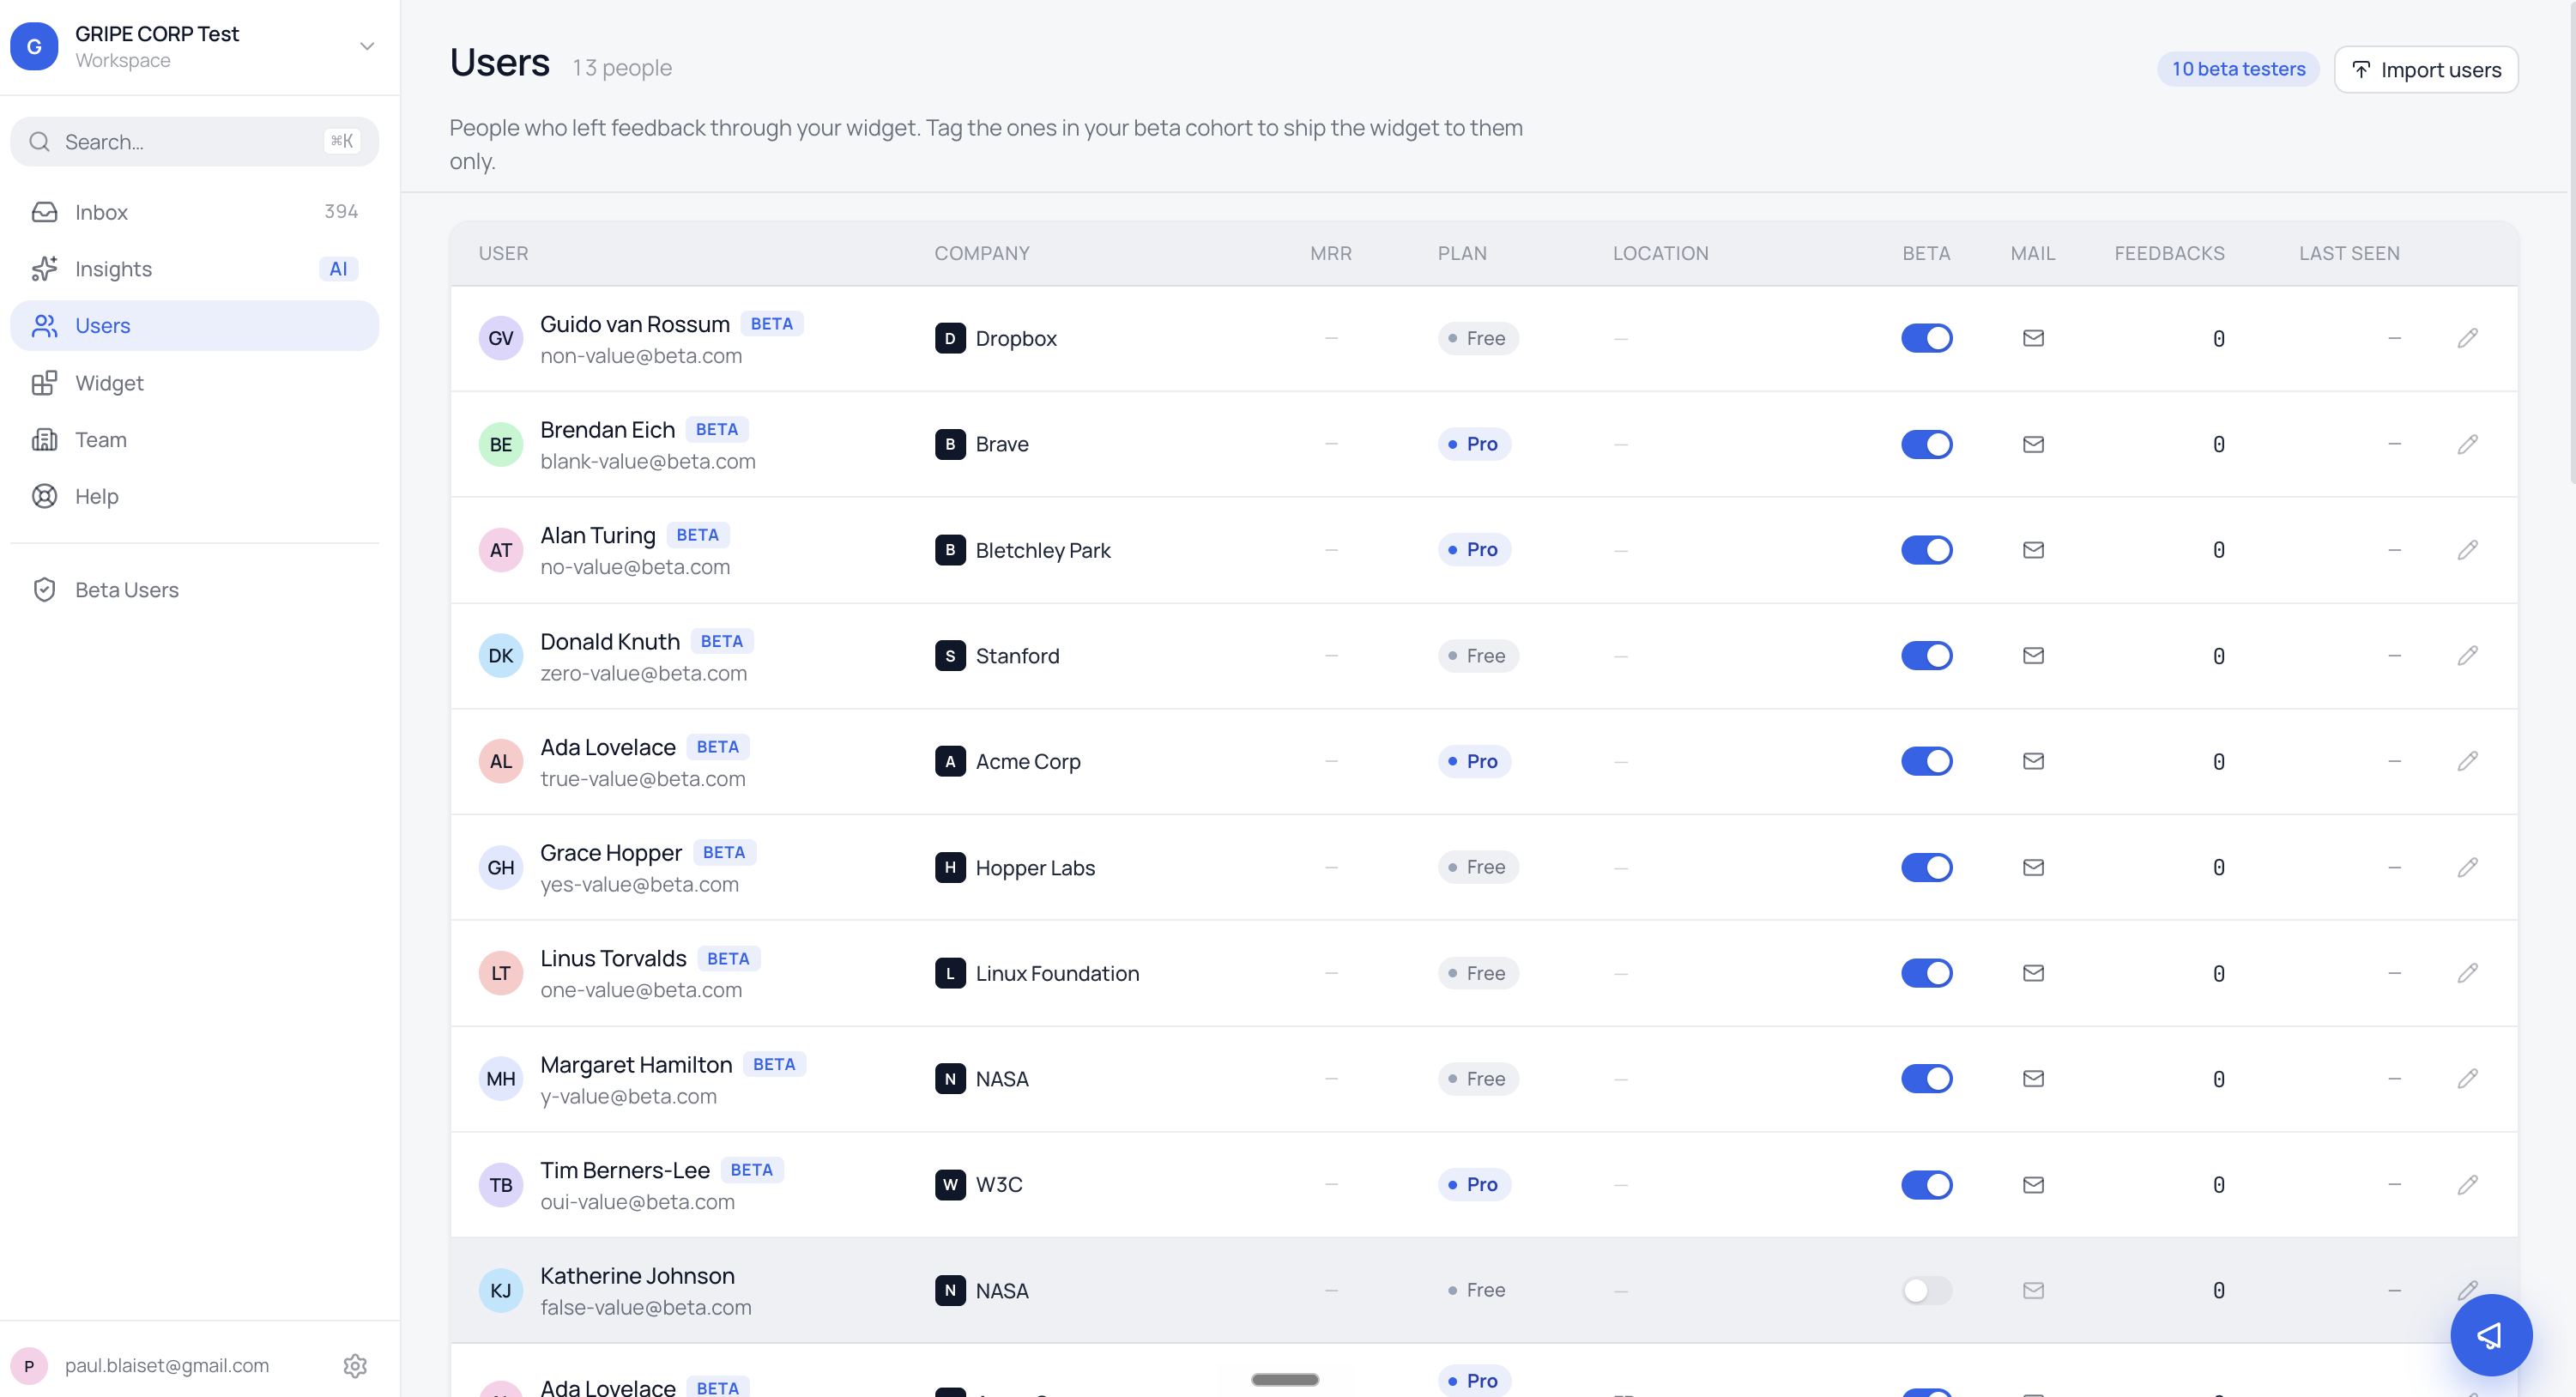
Task: Click mail icon for Alan Turing
Action: pyautogui.click(x=2033, y=550)
